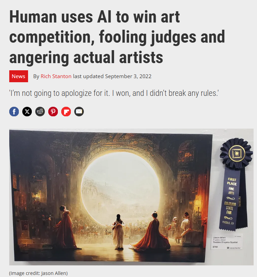
Task: Click the last updated September 3, 2022 date
Action: pyautogui.click(x=112, y=76)
